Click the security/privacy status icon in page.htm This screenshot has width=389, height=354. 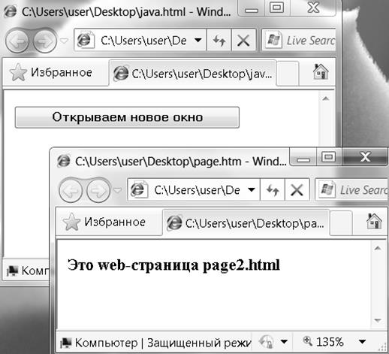point(266,342)
